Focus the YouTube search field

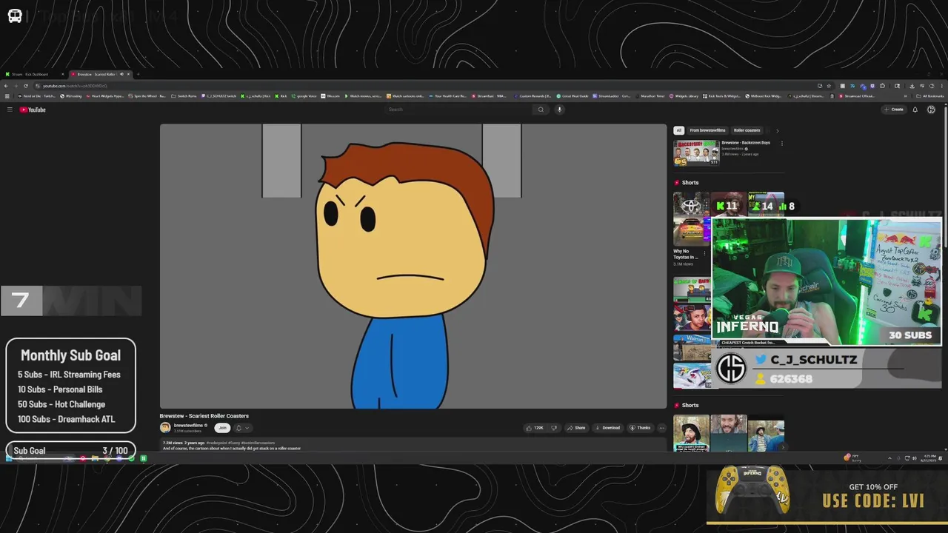(459, 110)
